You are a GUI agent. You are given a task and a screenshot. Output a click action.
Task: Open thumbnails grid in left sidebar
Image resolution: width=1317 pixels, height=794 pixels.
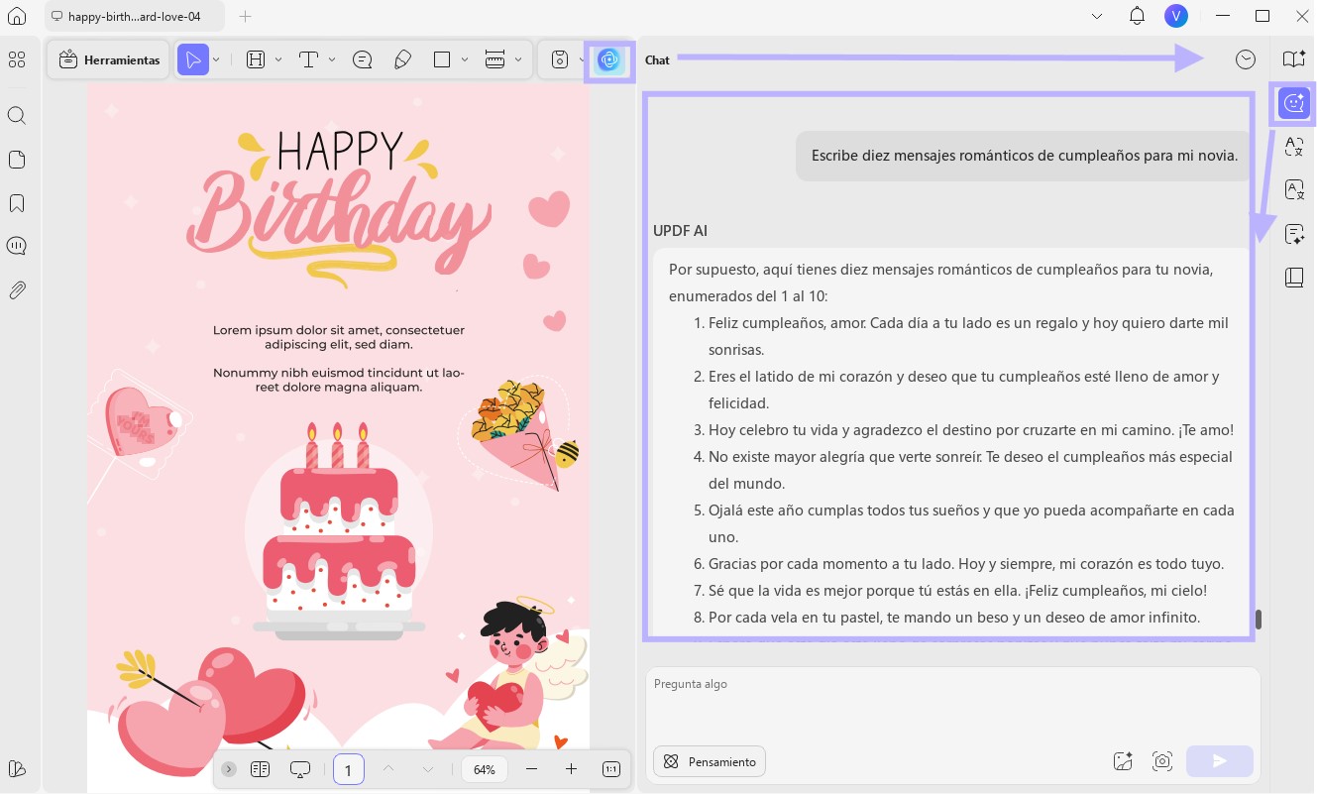[16, 60]
